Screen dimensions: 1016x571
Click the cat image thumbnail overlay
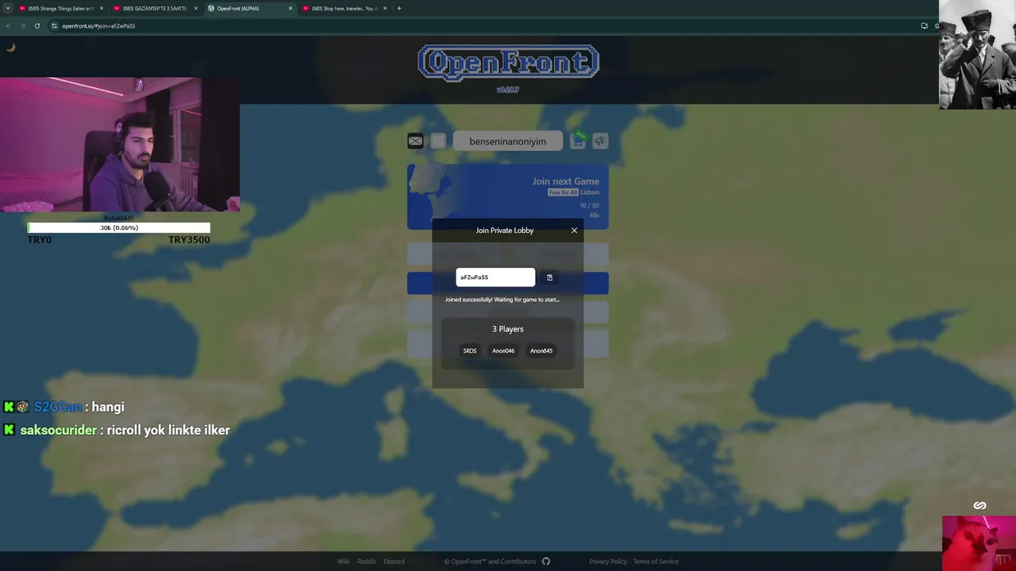tap(979, 543)
